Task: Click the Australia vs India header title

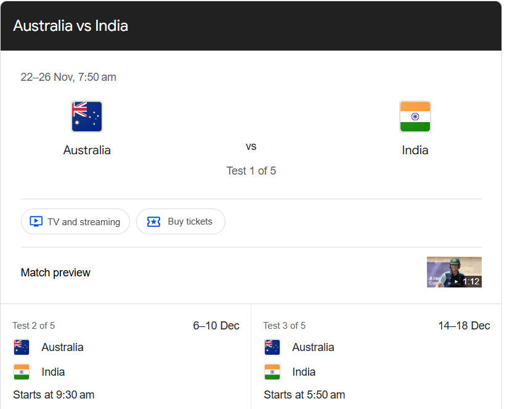Action: pyautogui.click(x=70, y=26)
